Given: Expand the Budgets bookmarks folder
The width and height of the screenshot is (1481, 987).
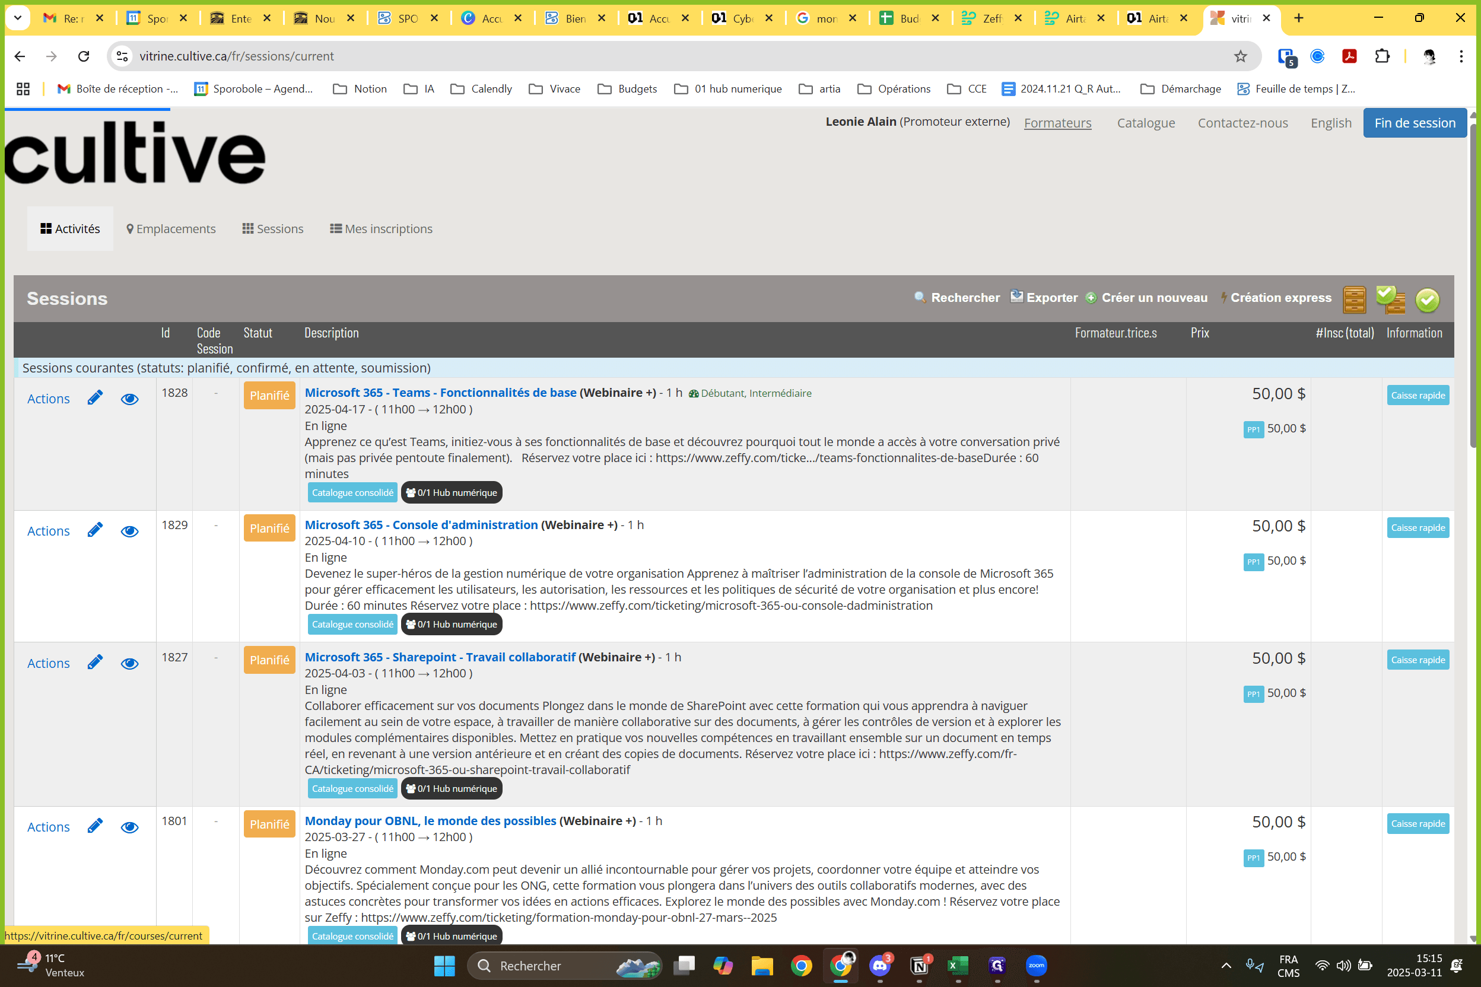Looking at the screenshot, I should coord(627,89).
